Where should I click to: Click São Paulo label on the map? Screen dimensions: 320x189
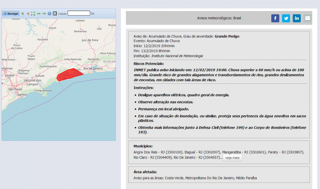click(15, 89)
